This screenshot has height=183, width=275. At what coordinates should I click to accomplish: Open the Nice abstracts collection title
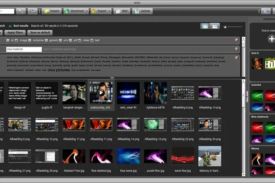(x=260, y=117)
